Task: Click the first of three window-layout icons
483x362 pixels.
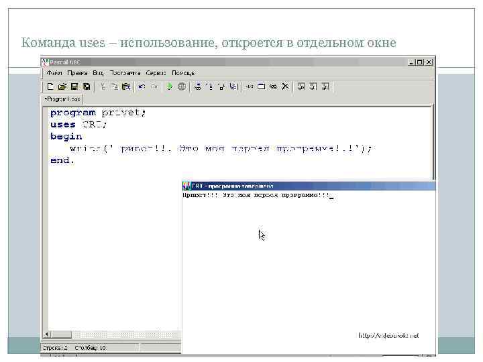Action: 301,86
